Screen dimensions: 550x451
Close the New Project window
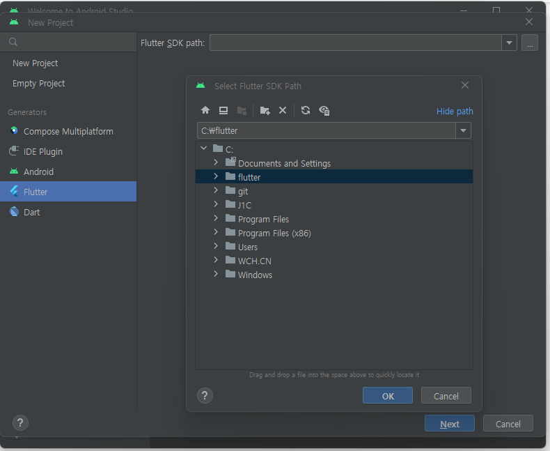point(529,22)
